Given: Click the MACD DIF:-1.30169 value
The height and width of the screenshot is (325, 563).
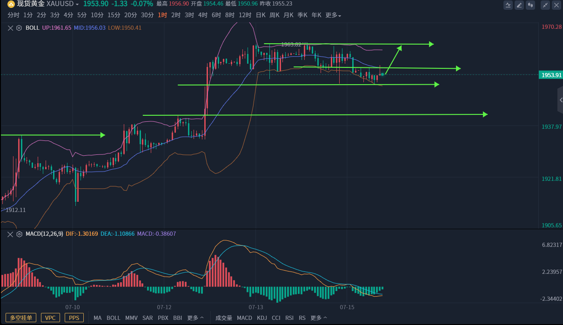Looking at the screenshot, I should click(82, 234).
